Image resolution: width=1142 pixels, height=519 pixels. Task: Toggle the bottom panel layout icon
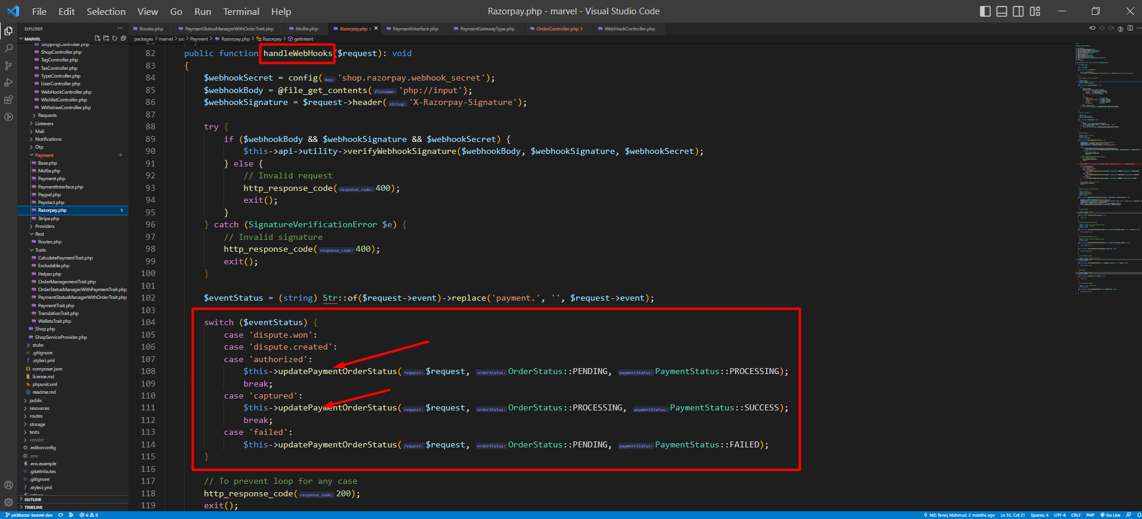point(1002,11)
